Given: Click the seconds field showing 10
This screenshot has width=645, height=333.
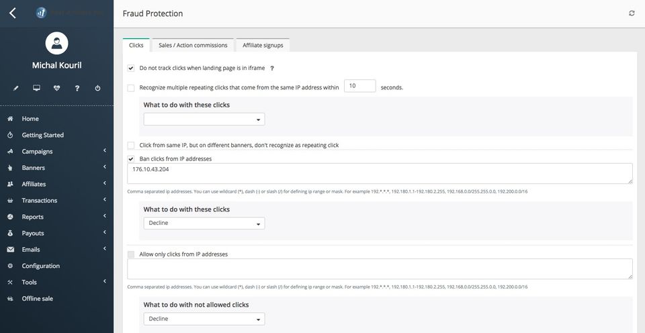Looking at the screenshot, I should click(x=359, y=86).
